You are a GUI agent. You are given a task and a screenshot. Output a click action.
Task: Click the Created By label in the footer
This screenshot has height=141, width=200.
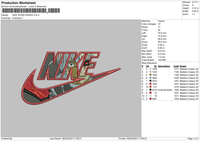point(7,139)
